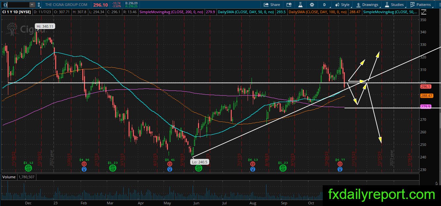Click the $1.12 dividend icon in December
This screenshot has height=206, width=441.
coord(29,168)
